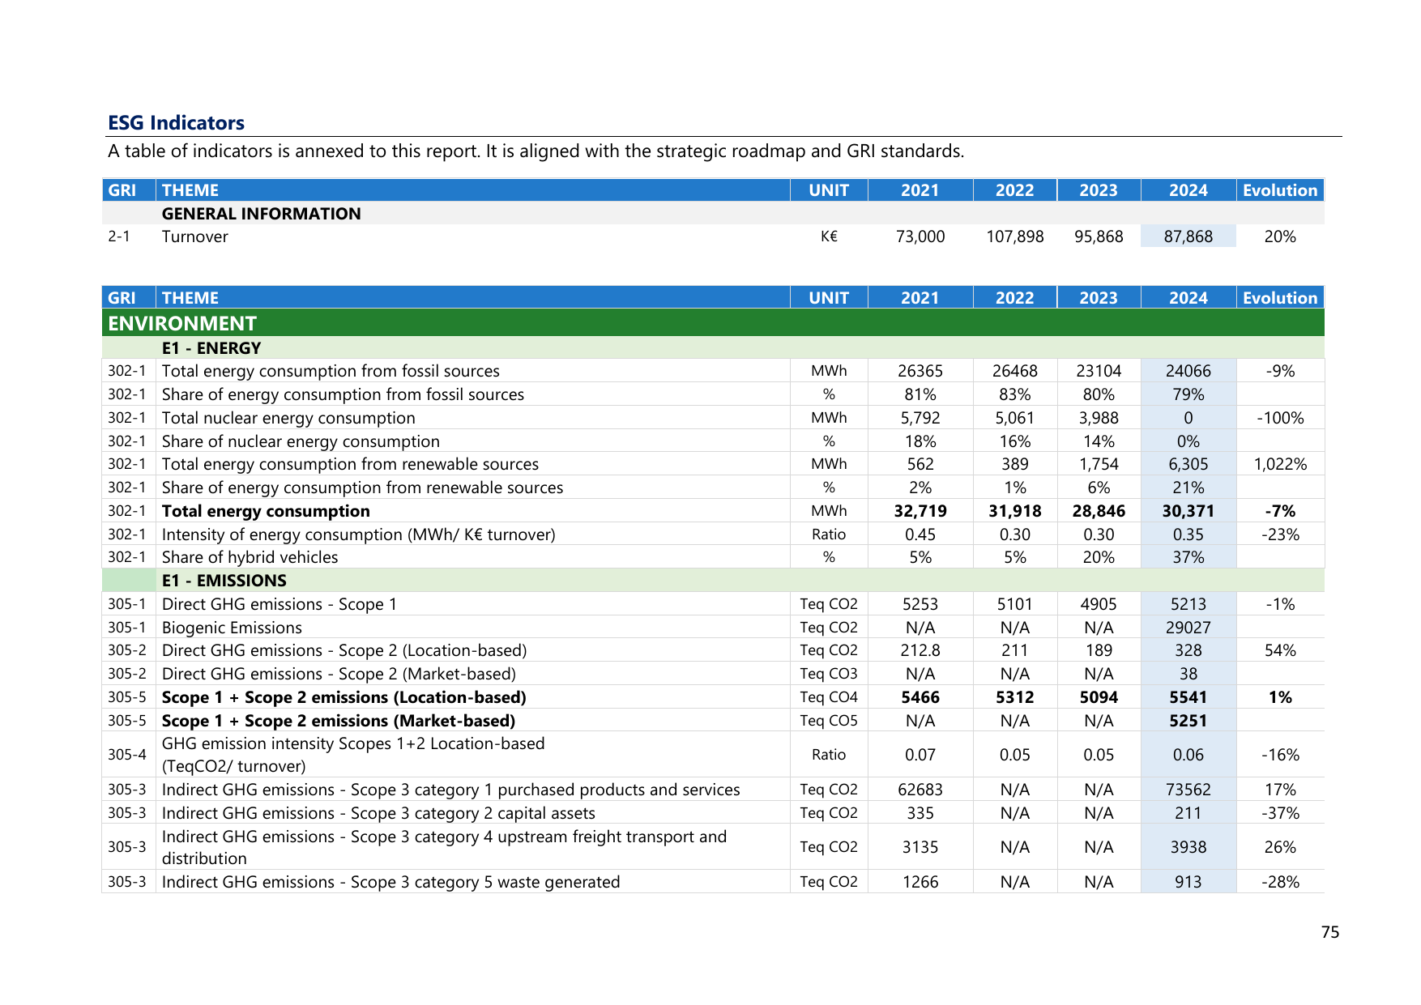1421x1005 pixels.
Task: Select the Scope 2 location-based 2021 value 212.8
Action: [920, 650]
